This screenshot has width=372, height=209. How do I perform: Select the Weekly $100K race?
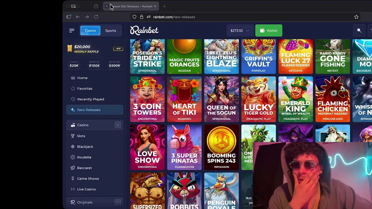click(x=94, y=64)
